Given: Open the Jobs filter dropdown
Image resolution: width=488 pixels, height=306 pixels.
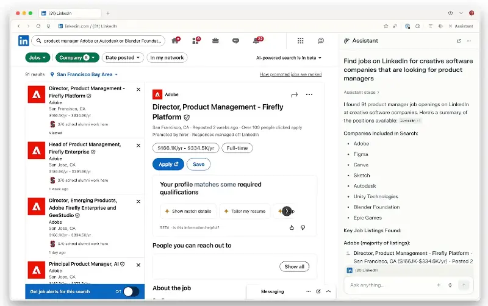Looking at the screenshot, I should [x=38, y=57].
